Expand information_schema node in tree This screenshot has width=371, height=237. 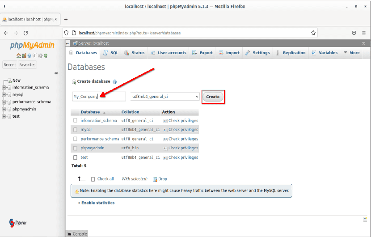(4, 88)
